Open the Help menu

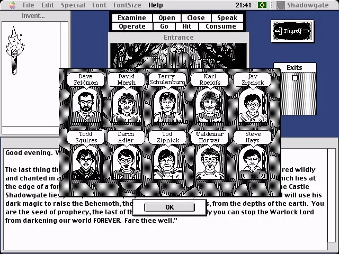[155, 5]
